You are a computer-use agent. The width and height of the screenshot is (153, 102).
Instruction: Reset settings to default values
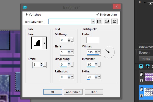[114, 22]
